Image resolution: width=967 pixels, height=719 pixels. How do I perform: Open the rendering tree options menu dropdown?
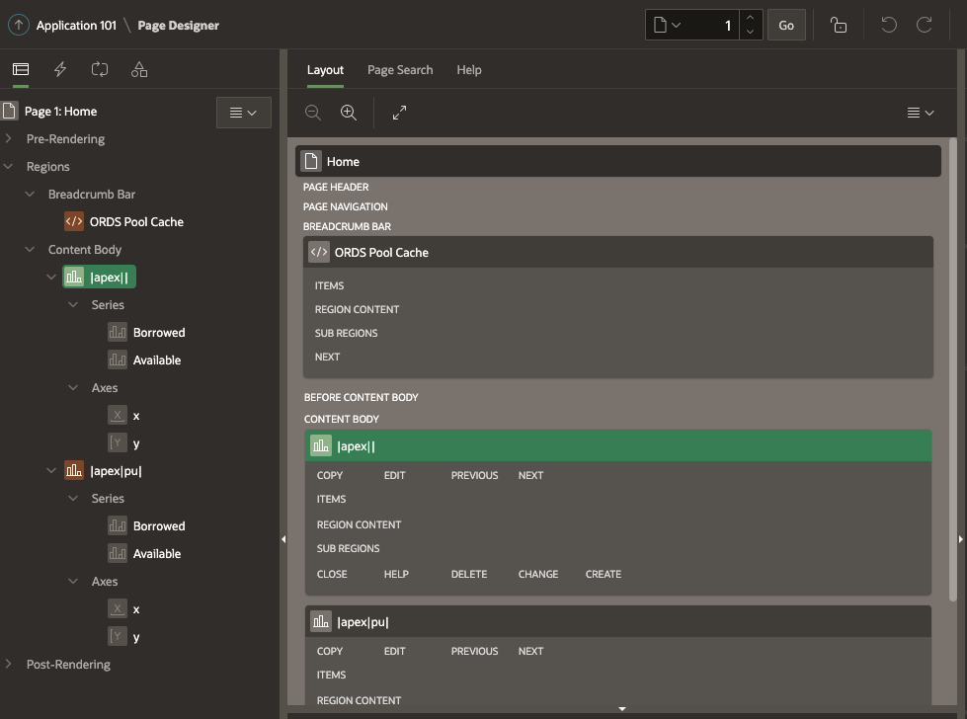[243, 113]
